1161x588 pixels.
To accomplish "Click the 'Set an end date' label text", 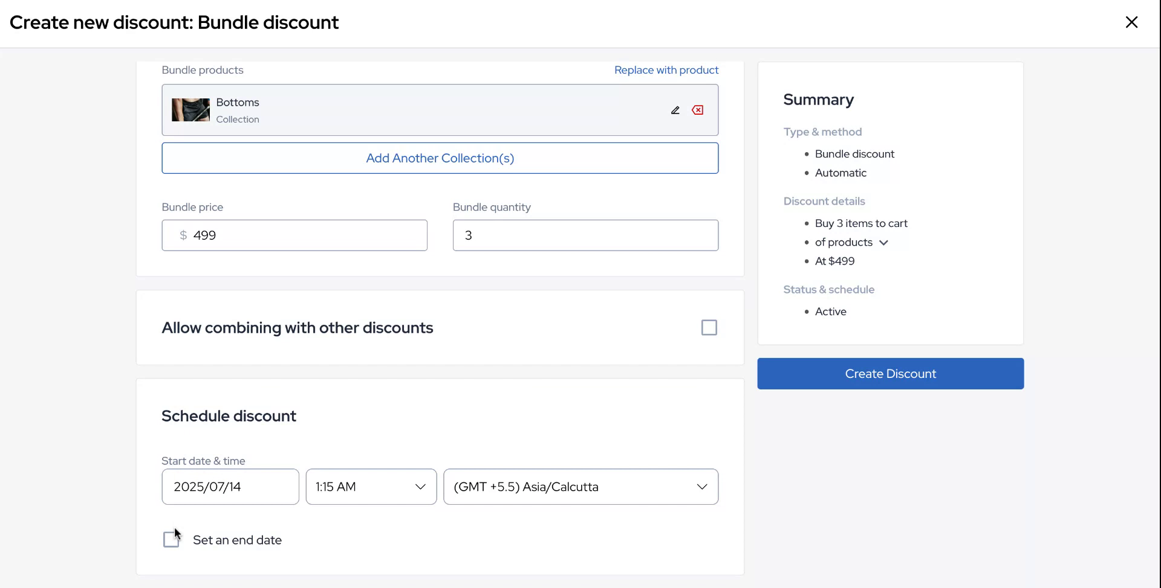I will [237, 540].
